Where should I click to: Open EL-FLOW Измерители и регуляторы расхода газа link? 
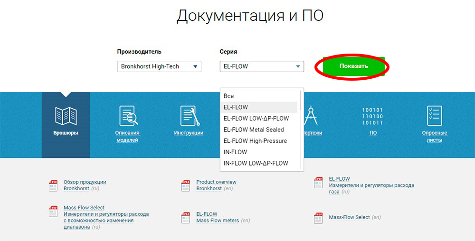tap(371, 185)
